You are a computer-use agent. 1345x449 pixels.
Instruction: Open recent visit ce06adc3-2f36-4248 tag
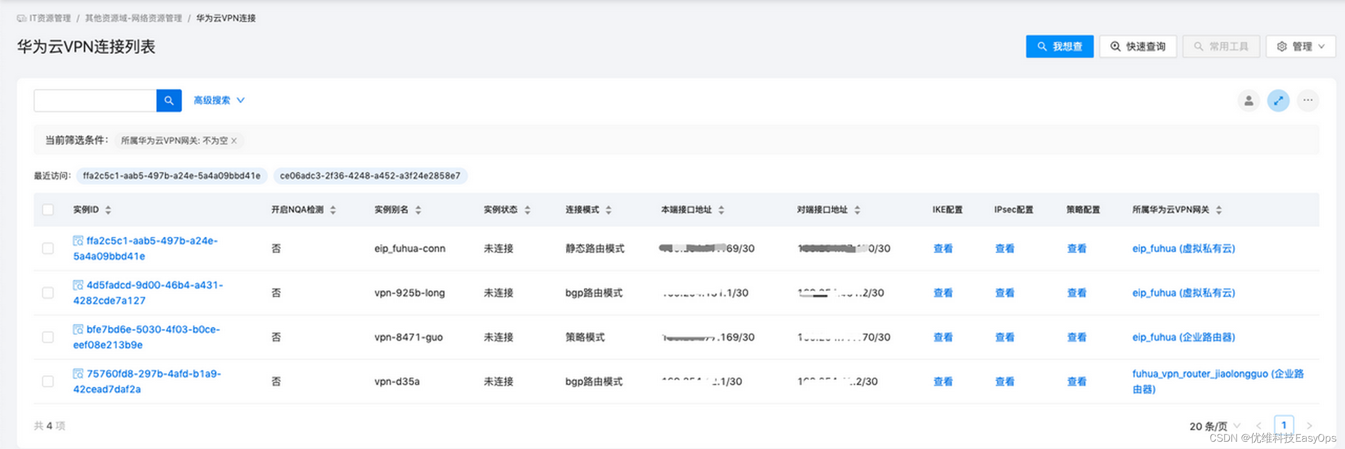370,176
